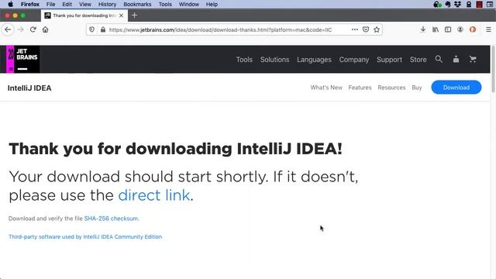Open the JetBrains shopping cart
Screen dimensions: 496x279
473,59
